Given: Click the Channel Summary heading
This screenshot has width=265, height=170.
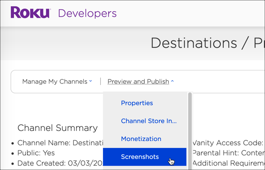Looking at the screenshot, I should pos(58,128).
